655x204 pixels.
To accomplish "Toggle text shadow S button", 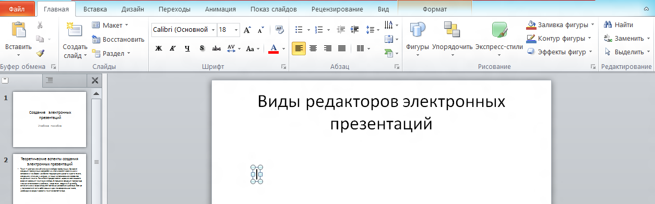I will (x=201, y=49).
